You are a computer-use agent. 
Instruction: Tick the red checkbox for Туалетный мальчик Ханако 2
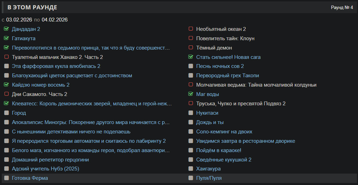point(6,57)
